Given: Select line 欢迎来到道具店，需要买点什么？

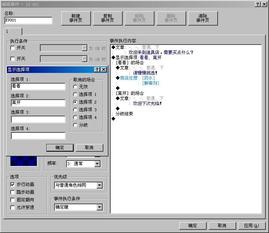Looking at the screenshot, I should (161, 52).
